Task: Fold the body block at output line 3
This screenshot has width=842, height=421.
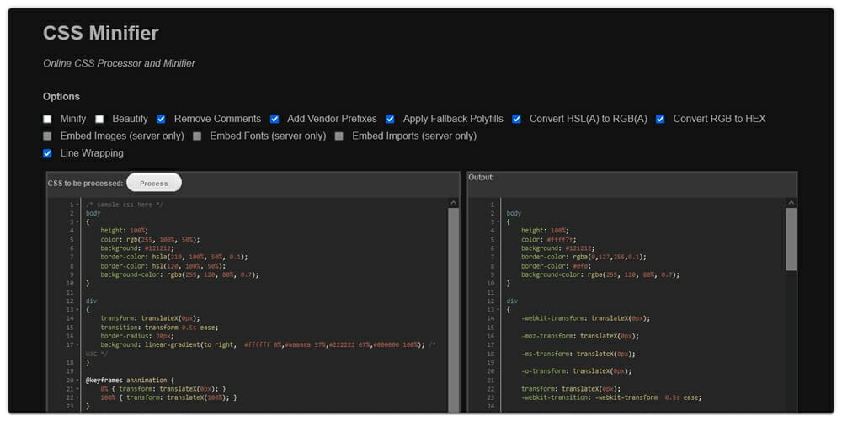Action: pos(498,222)
